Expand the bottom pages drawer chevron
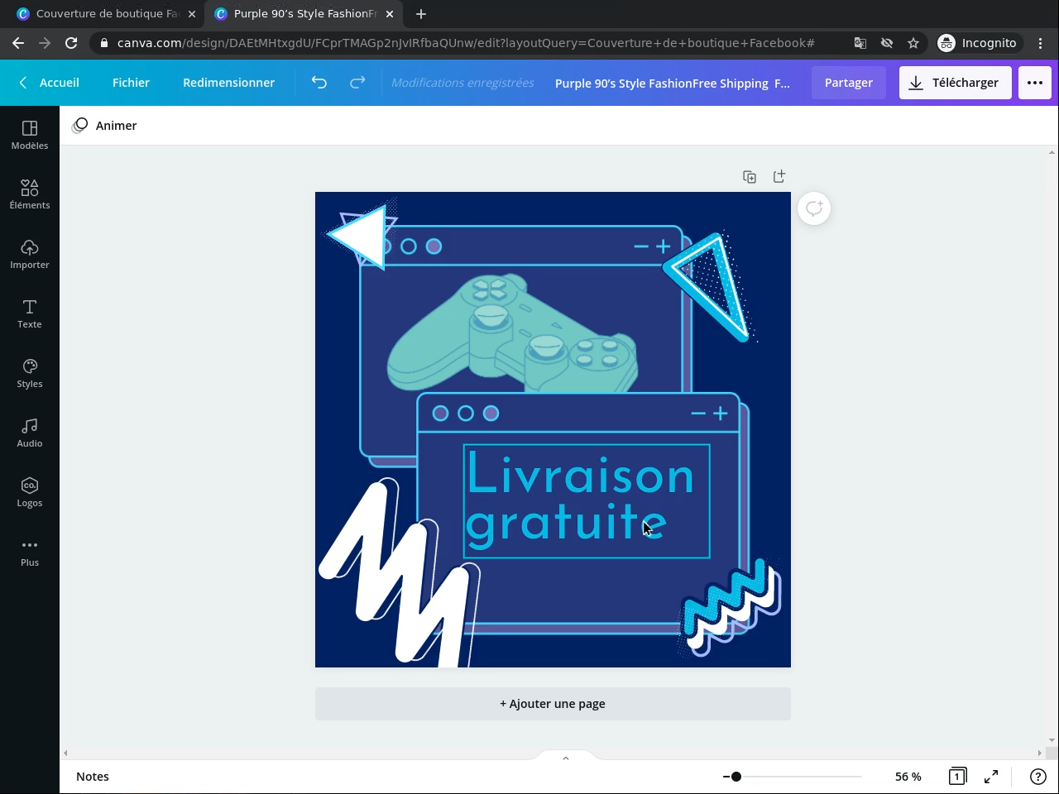The height and width of the screenshot is (794, 1059). point(566,758)
